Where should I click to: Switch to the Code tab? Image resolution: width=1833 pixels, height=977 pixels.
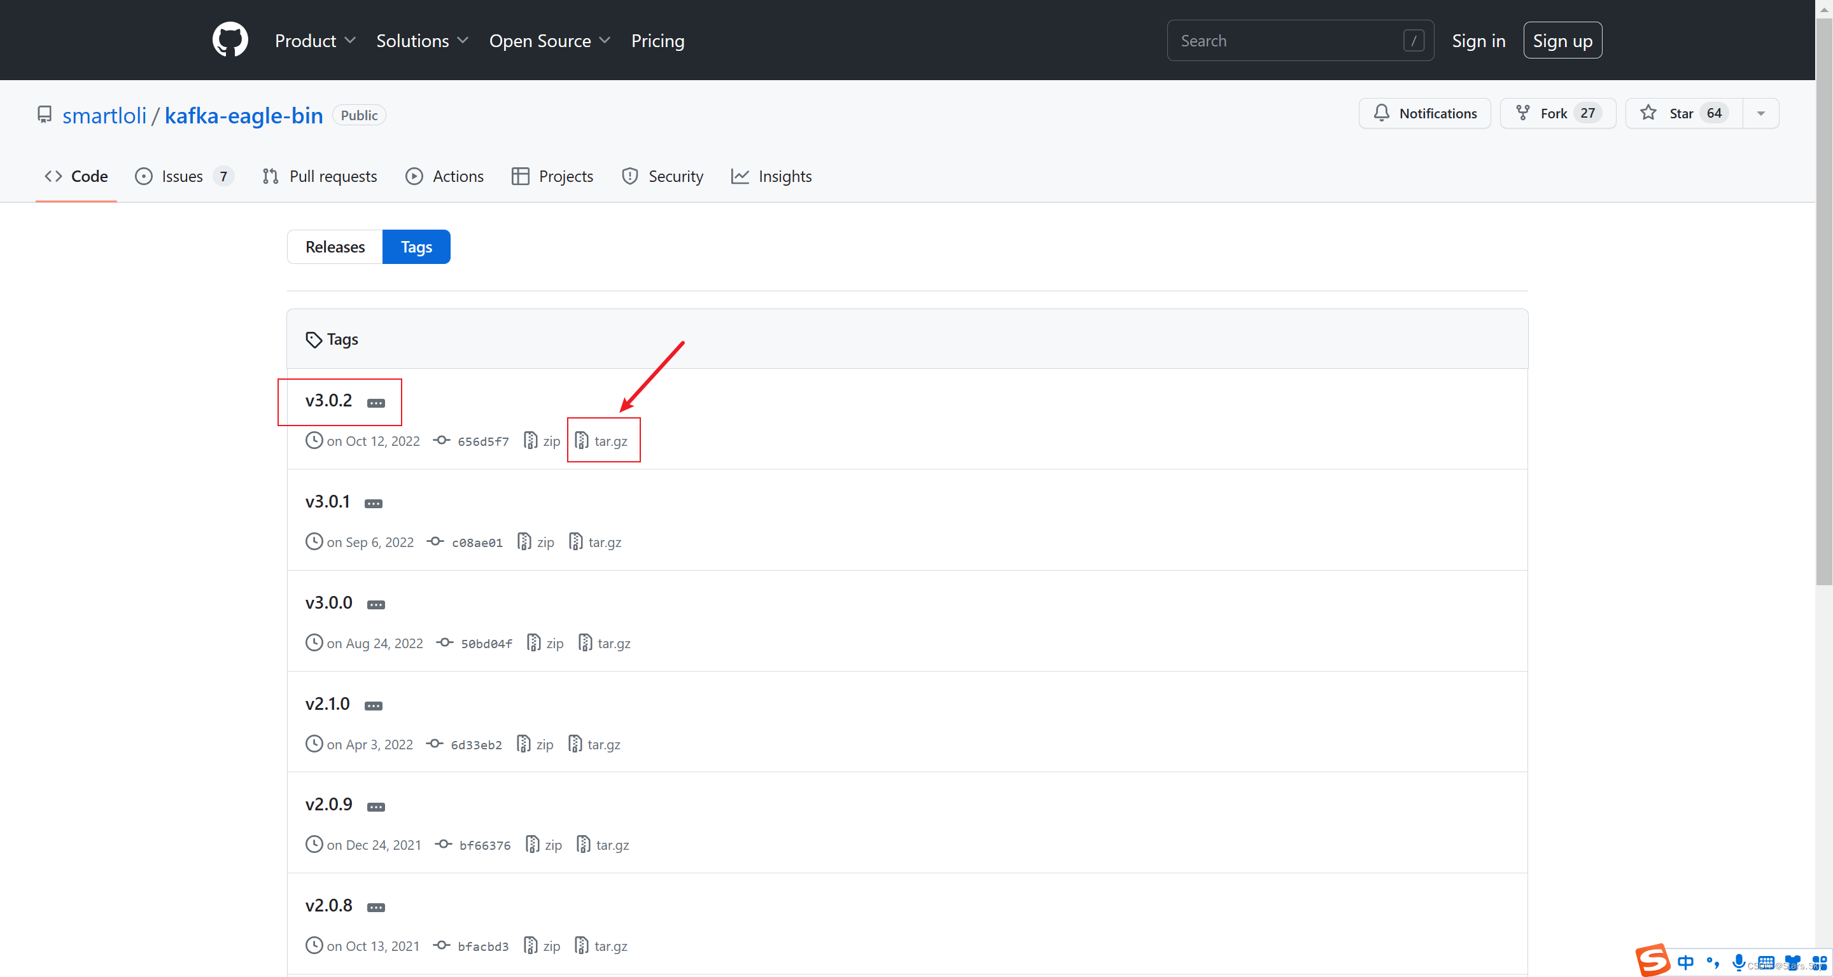tap(76, 176)
